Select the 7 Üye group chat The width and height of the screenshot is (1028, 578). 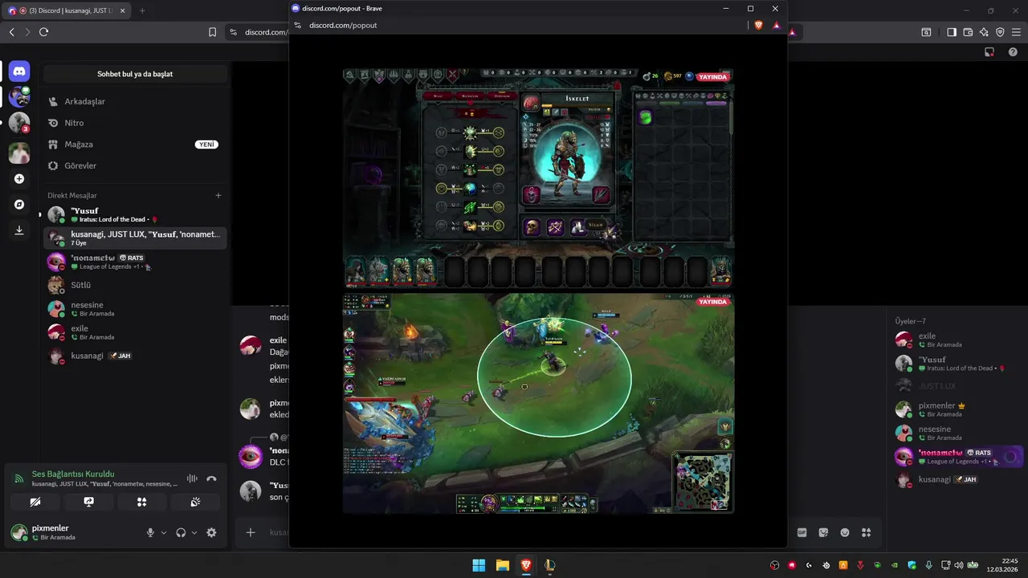(x=135, y=238)
